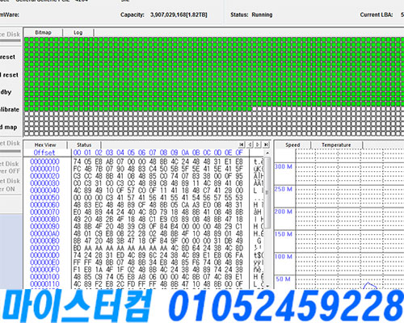Click the first green block in the bitmap
Viewport: 404px width, 323px height.
pyautogui.click(x=27, y=40)
